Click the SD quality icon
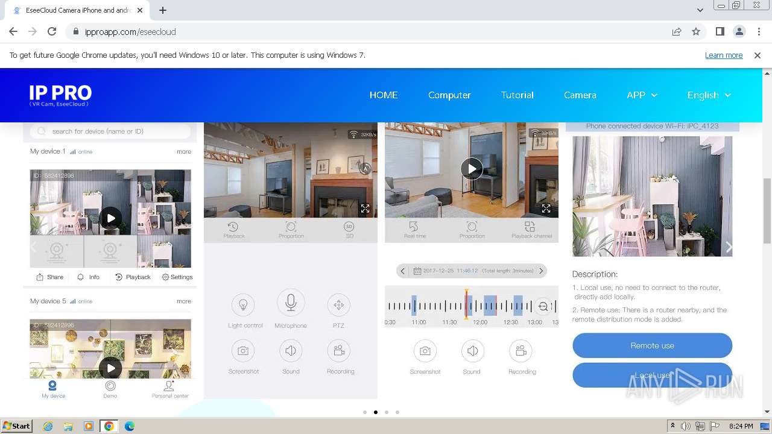772x434 pixels. tap(349, 227)
